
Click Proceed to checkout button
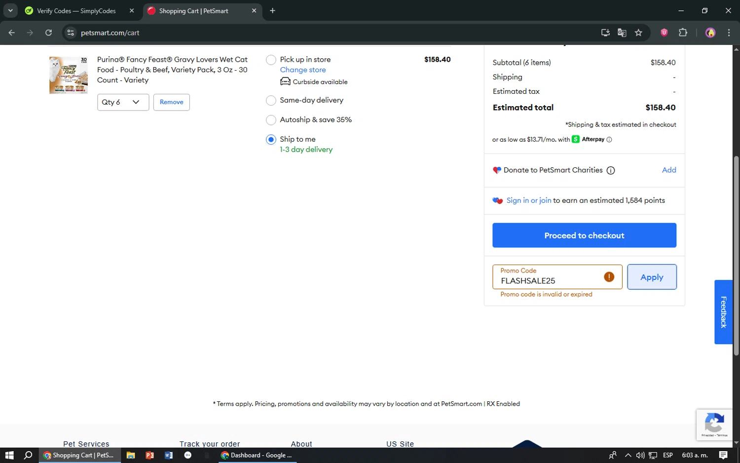pos(584,235)
